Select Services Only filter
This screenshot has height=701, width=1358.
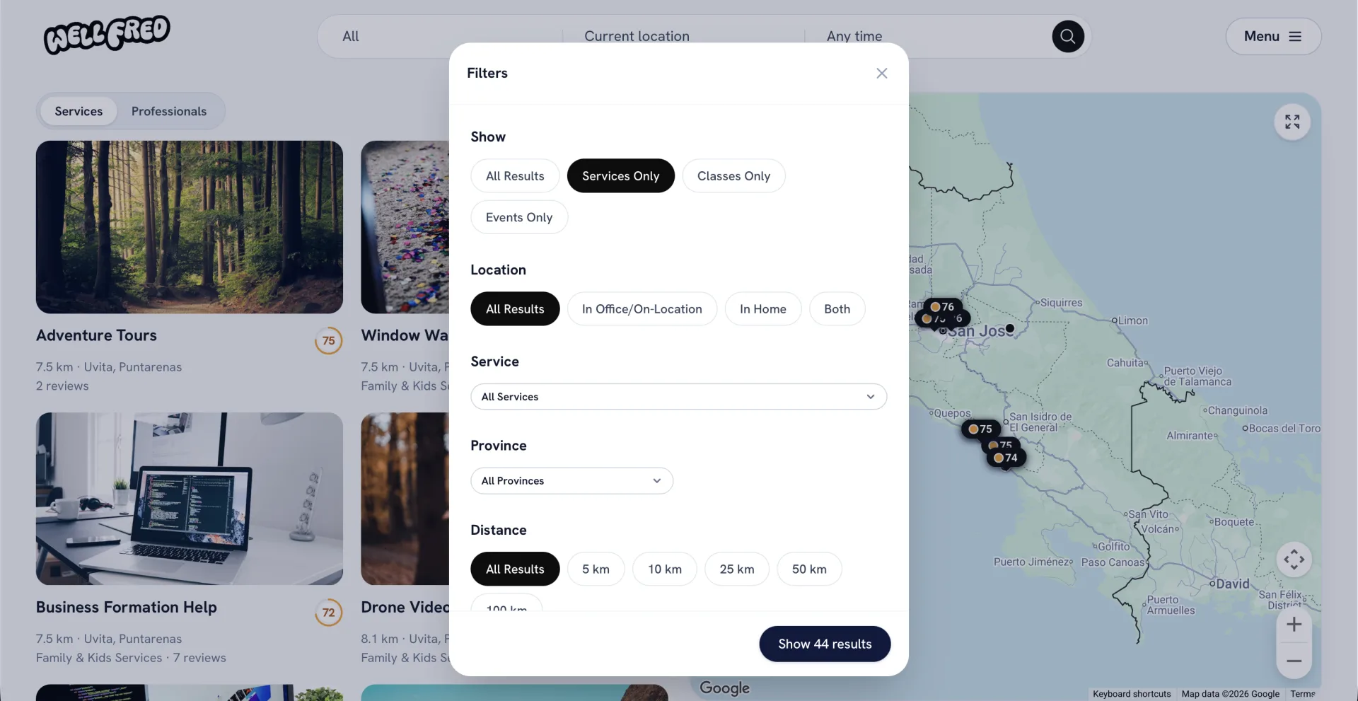point(620,176)
